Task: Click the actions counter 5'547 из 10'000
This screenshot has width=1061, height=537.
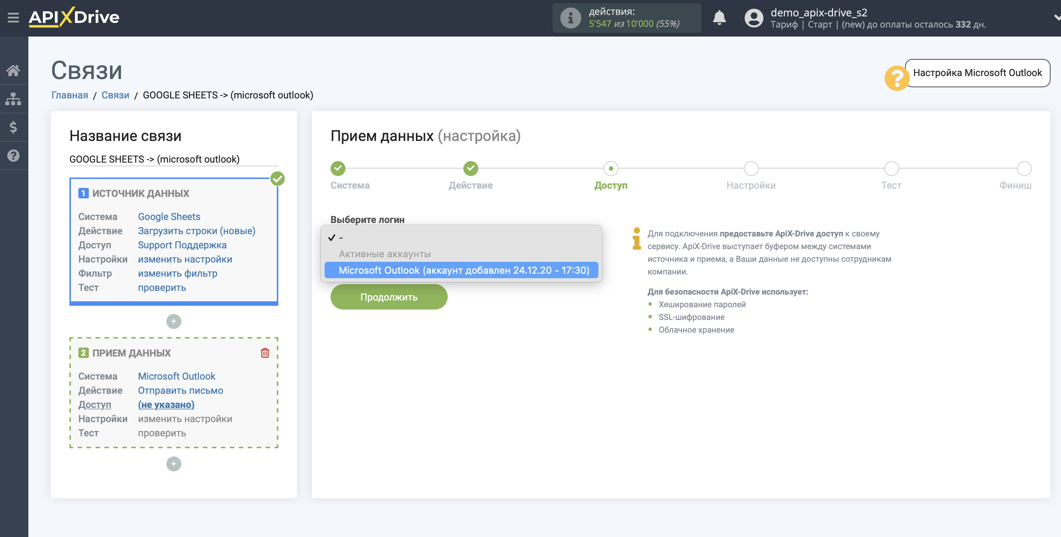Action: [x=634, y=24]
